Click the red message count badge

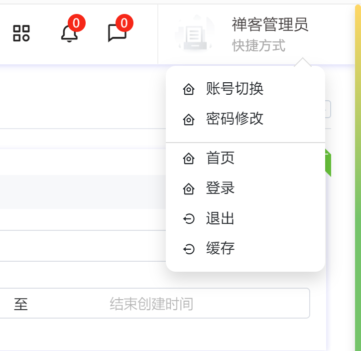(x=124, y=23)
